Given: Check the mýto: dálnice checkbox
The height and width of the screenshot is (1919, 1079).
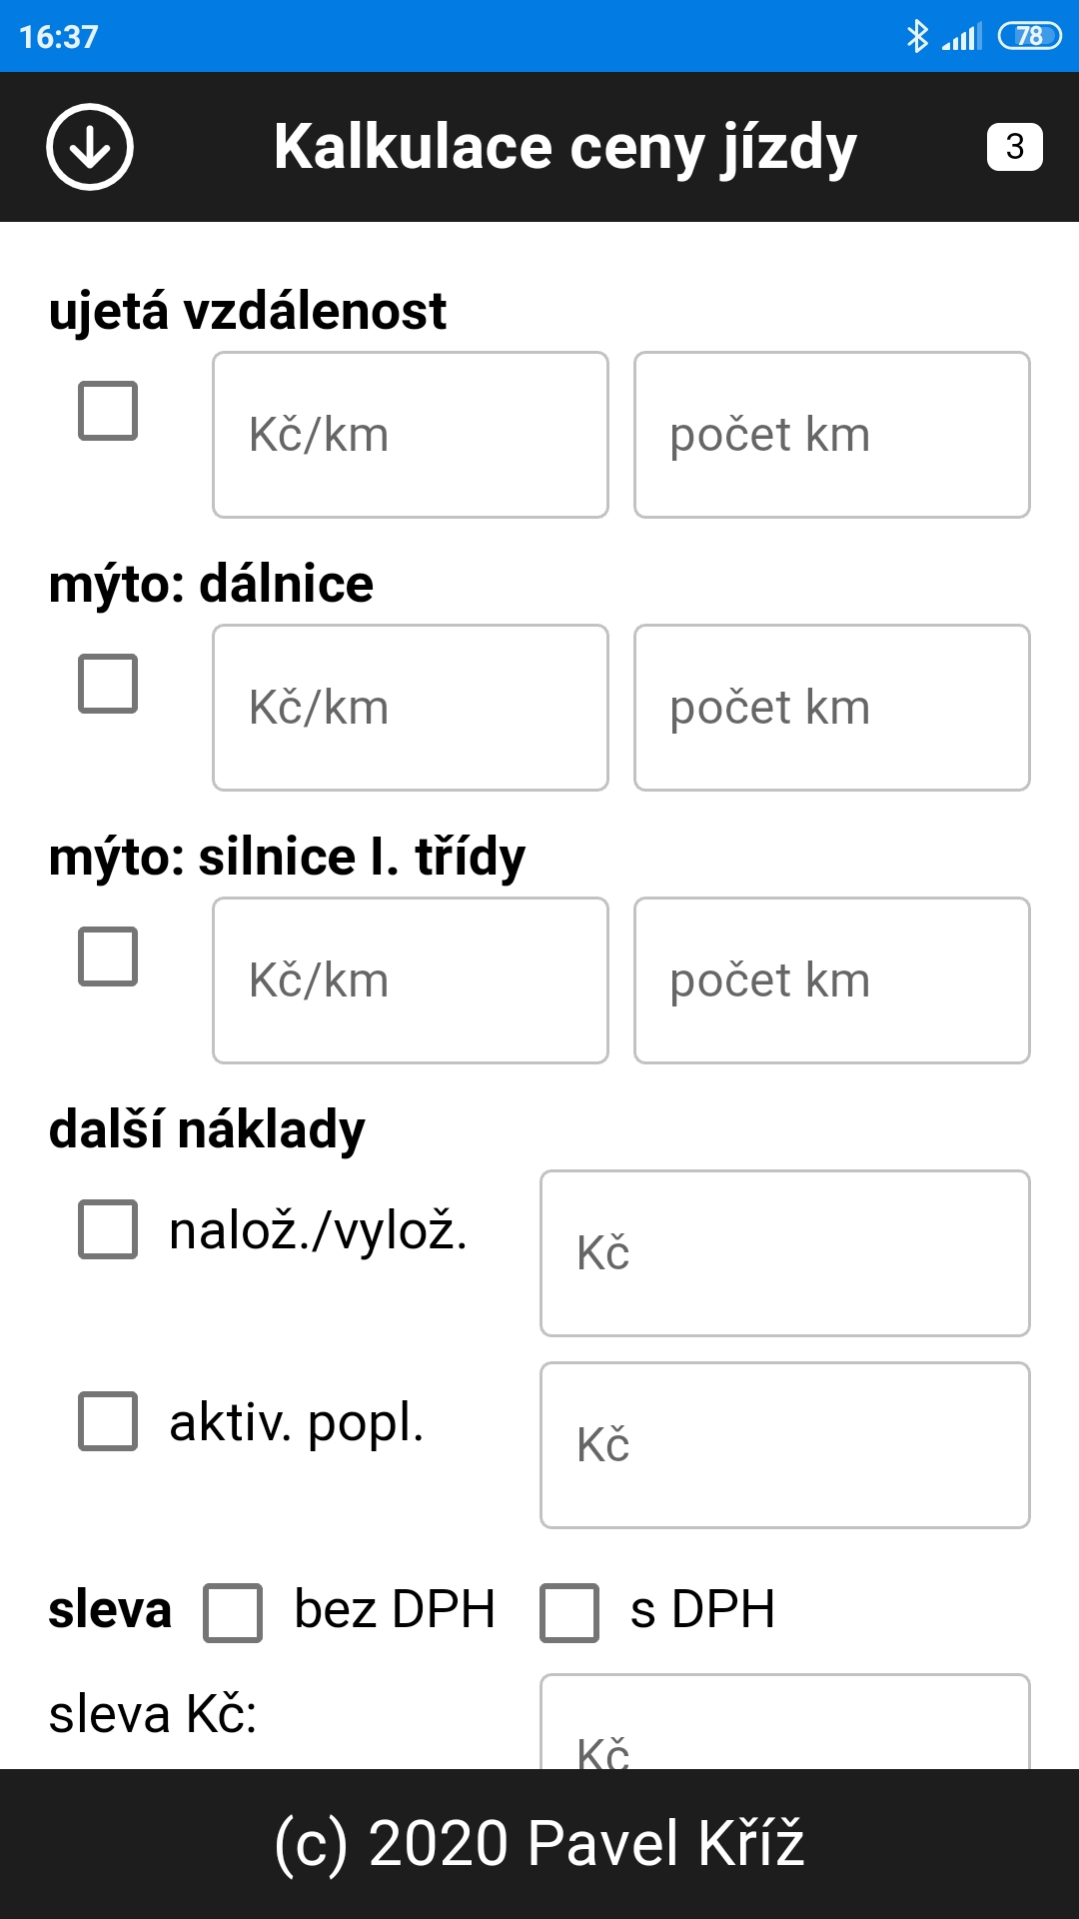Looking at the screenshot, I should tap(108, 684).
